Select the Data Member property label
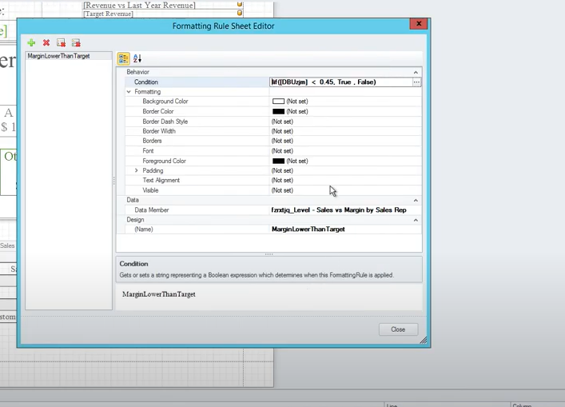 [151, 209]
